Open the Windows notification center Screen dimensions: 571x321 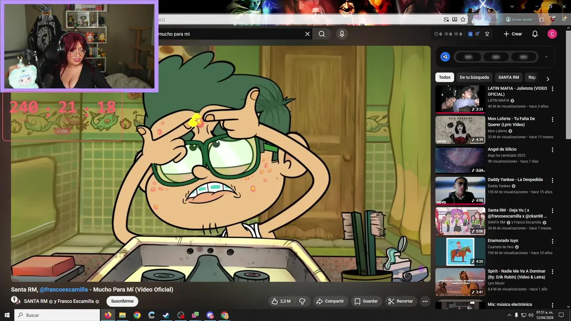click(561, 315)
